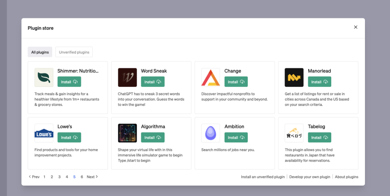The image size is (390, 196).
Task: Click the Shimmer Nutrition leaf plugin icon
Action: pos(44,77)
